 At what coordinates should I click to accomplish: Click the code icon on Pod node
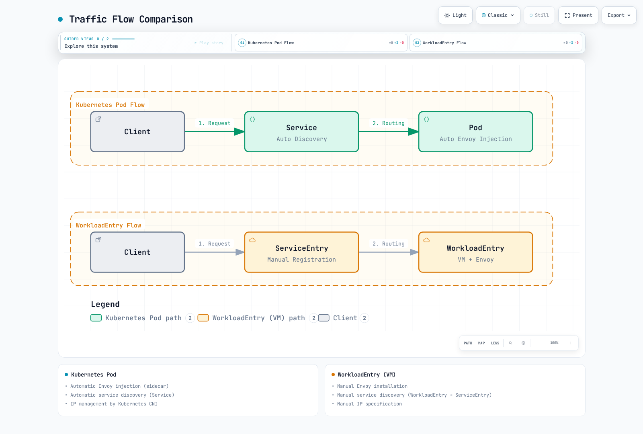tap(426, 119)
